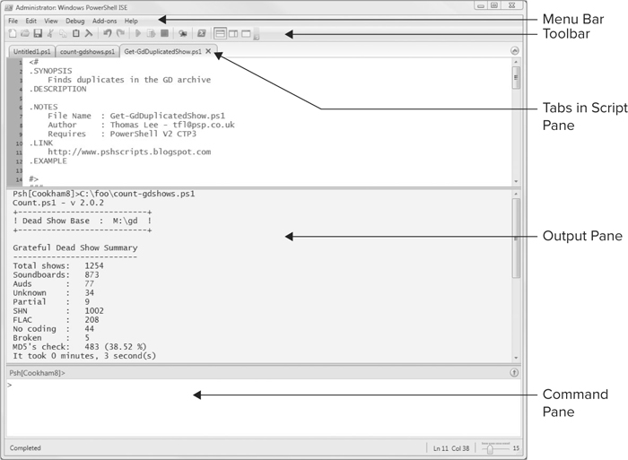This screenshot has width=628, height=460.
Task: Click line number 14 in gutter
Action: [x=19, y=179]
